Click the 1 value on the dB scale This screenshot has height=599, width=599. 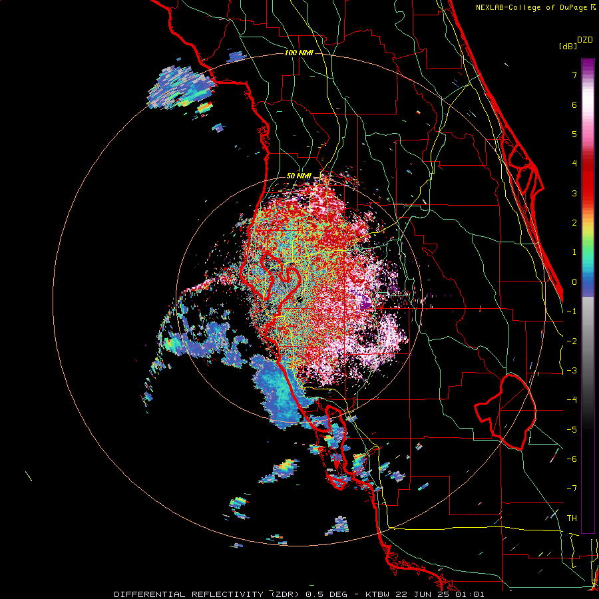574,252
